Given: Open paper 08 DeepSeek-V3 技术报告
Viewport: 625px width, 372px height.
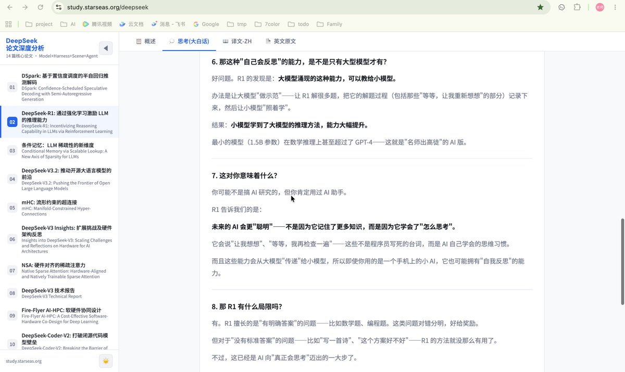Looking at the screenshot, I should pyautogui.click(x=59, y=293).
